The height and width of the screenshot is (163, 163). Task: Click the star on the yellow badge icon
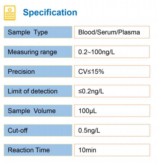click(10, 10)
